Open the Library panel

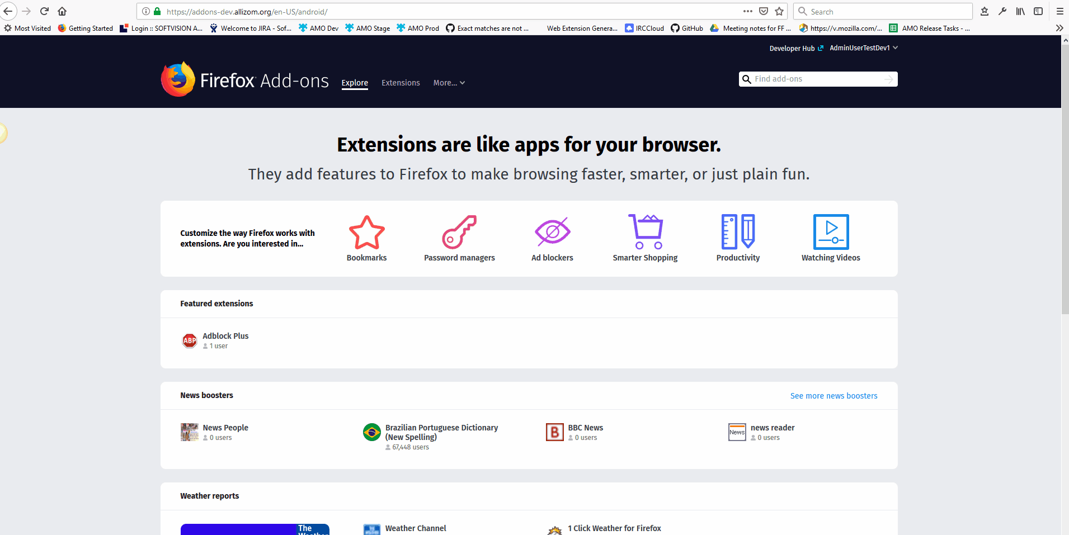(1020, 11)
